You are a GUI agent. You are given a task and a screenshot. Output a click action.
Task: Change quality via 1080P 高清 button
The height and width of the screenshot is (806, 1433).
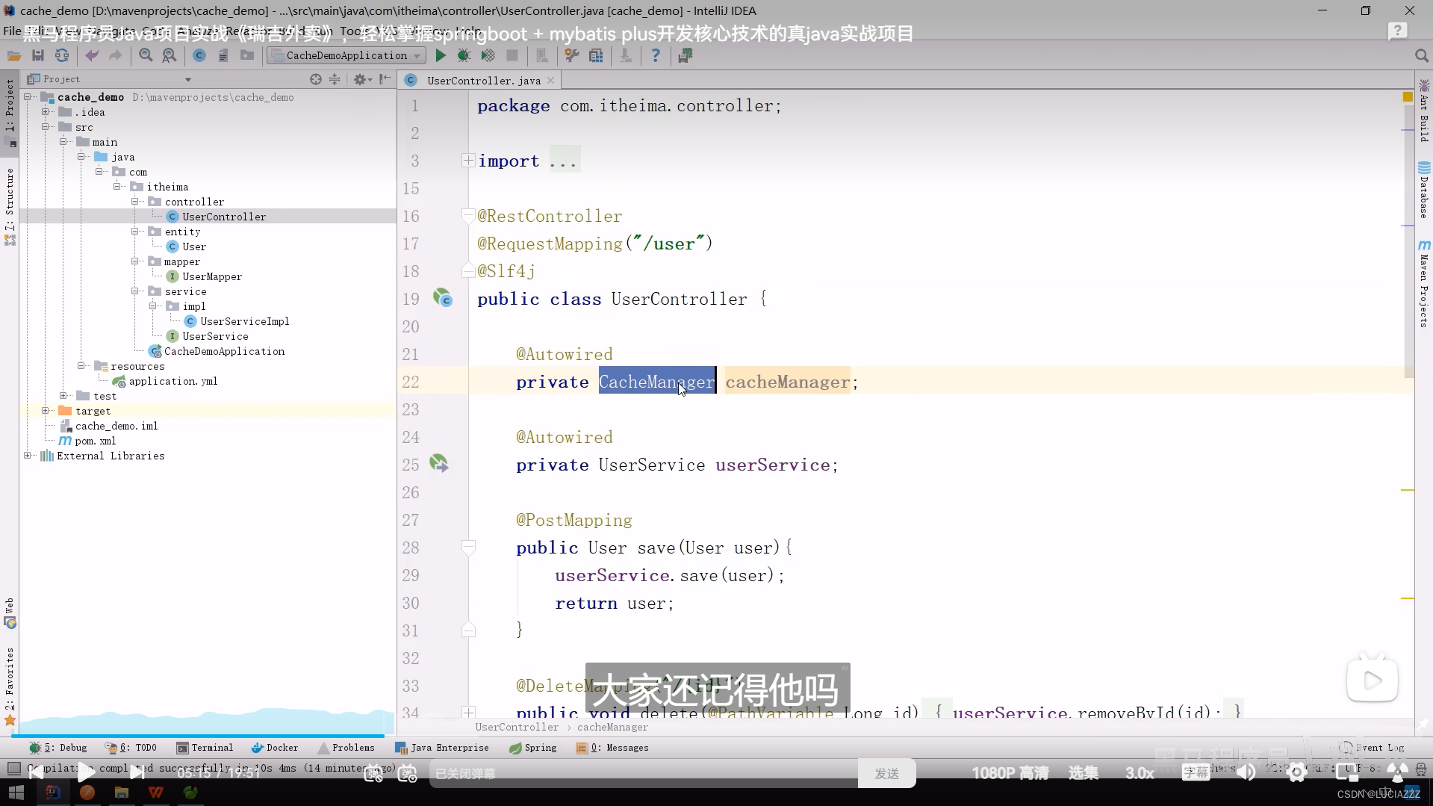coord(1010,773)
